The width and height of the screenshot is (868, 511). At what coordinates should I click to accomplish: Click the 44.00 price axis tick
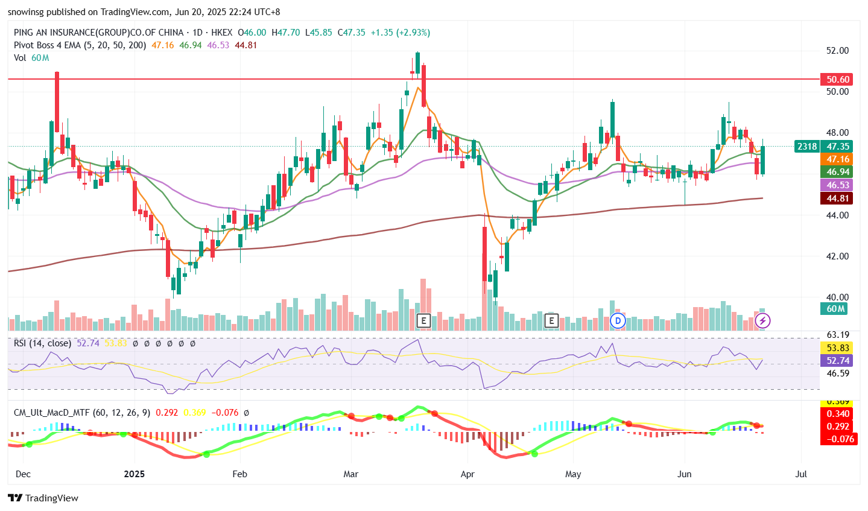837,215
